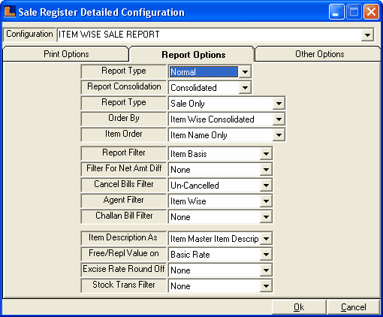Open Free/Repl Value on dropdown
383x317 pixels.
[x=266, y=255]
